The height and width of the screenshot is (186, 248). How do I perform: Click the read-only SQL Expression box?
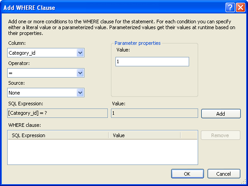(58, 113)
